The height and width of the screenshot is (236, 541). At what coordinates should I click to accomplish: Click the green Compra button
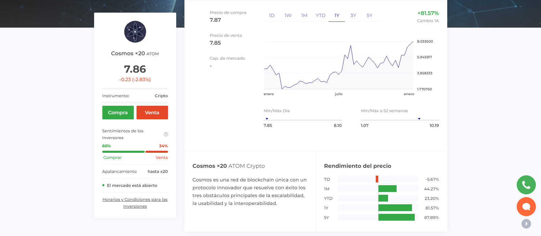pos(118,113)
